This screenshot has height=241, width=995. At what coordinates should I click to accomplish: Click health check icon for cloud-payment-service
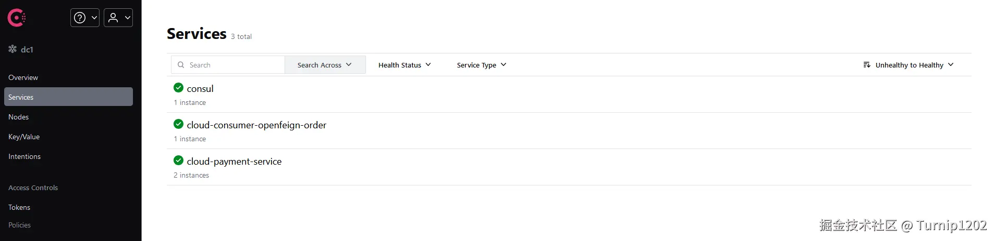[x=178, y=160]
